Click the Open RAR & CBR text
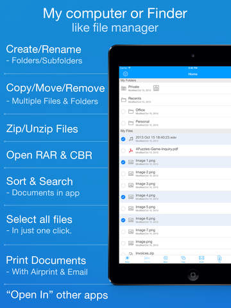 click(x=49, y=155)
